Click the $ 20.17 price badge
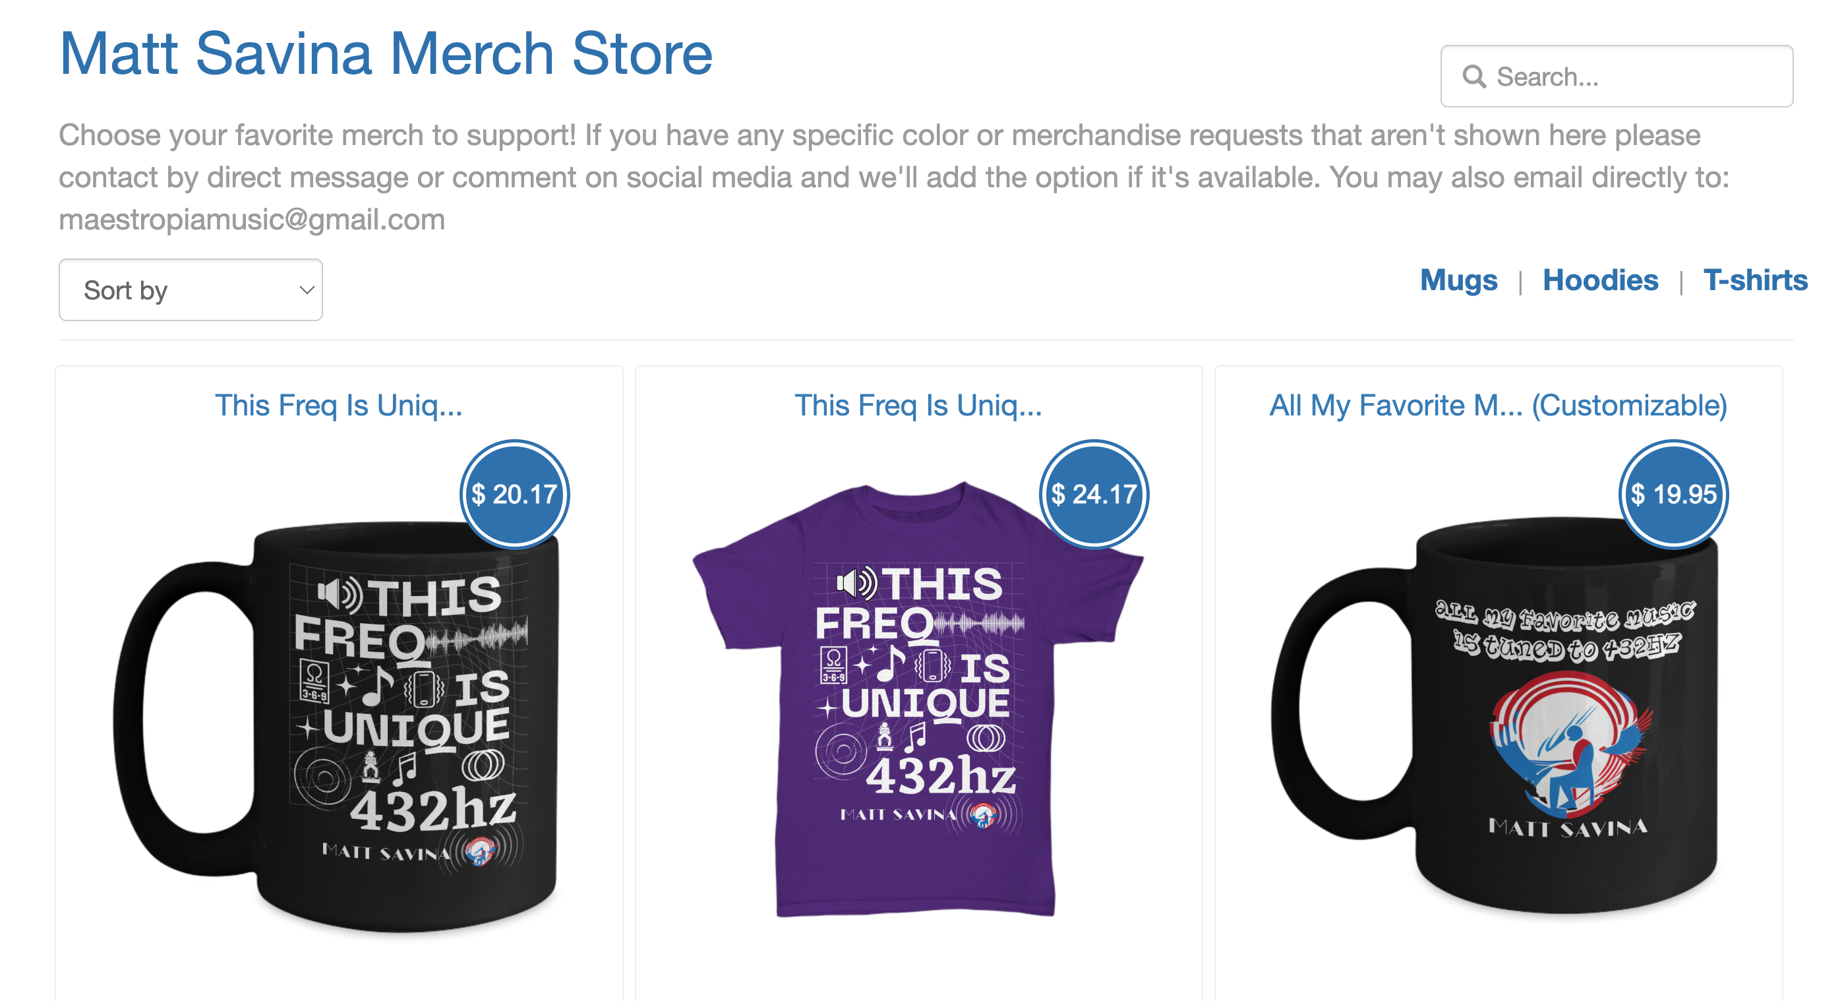This screenshot has height=1001, width=1842. [x=514, y=494]
